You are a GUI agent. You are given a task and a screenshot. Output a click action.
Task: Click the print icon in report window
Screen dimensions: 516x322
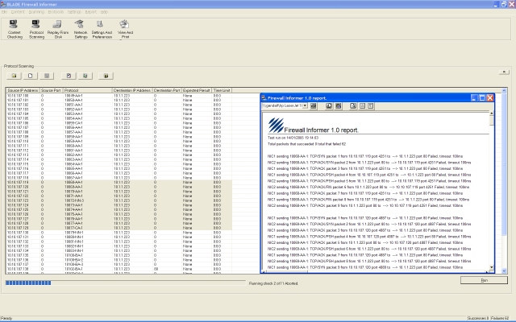point(314,105)
